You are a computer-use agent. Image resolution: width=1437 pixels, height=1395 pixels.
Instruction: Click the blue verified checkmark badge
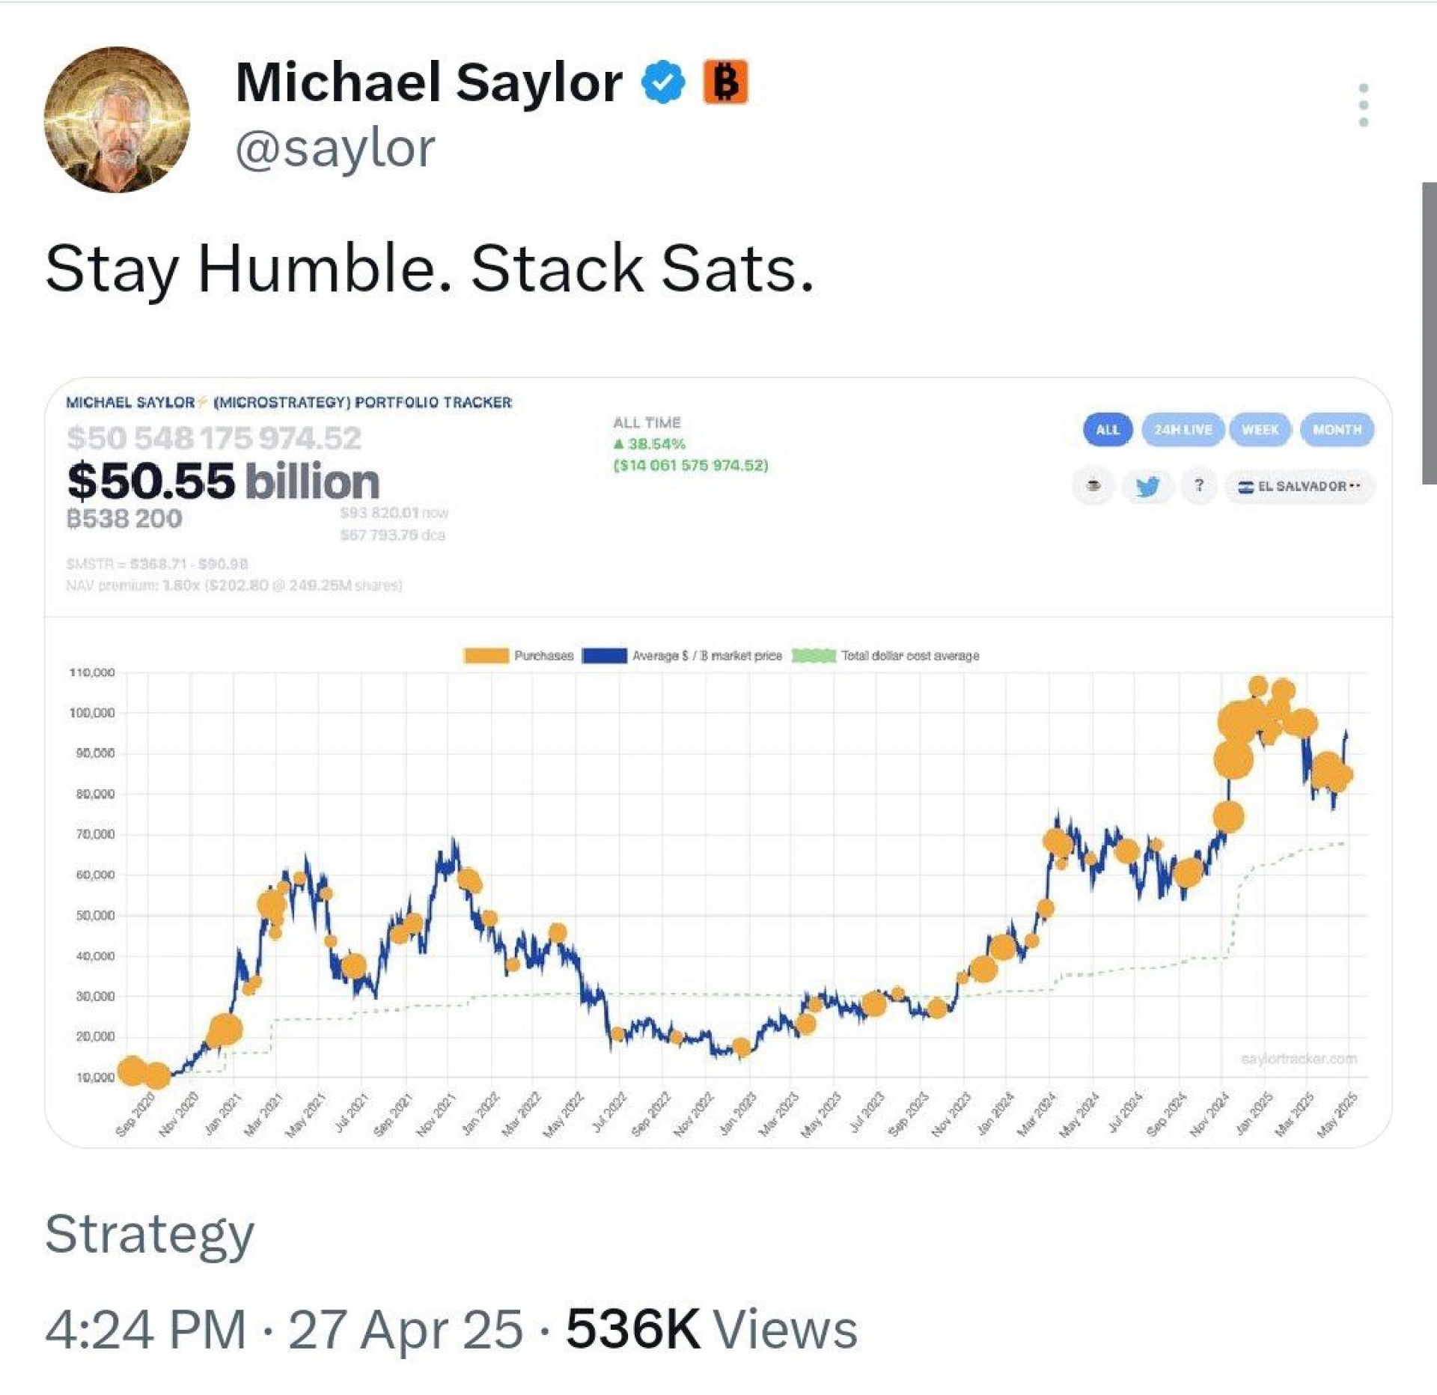click(663, 82)
